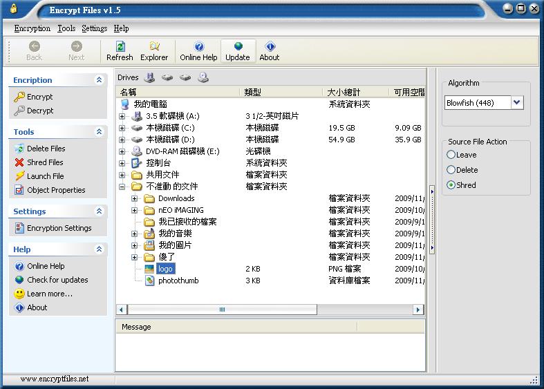This screenshot has width=544, height=389.
Task: Select the Leave radio button
Action: pos(451,155)
